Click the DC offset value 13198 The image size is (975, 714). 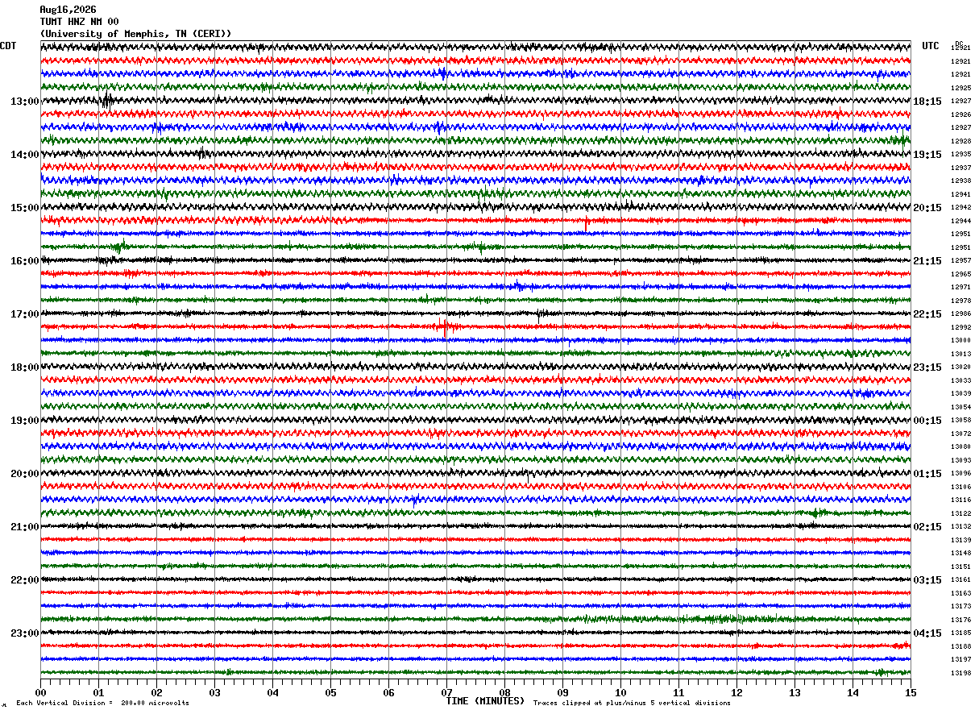961,673
